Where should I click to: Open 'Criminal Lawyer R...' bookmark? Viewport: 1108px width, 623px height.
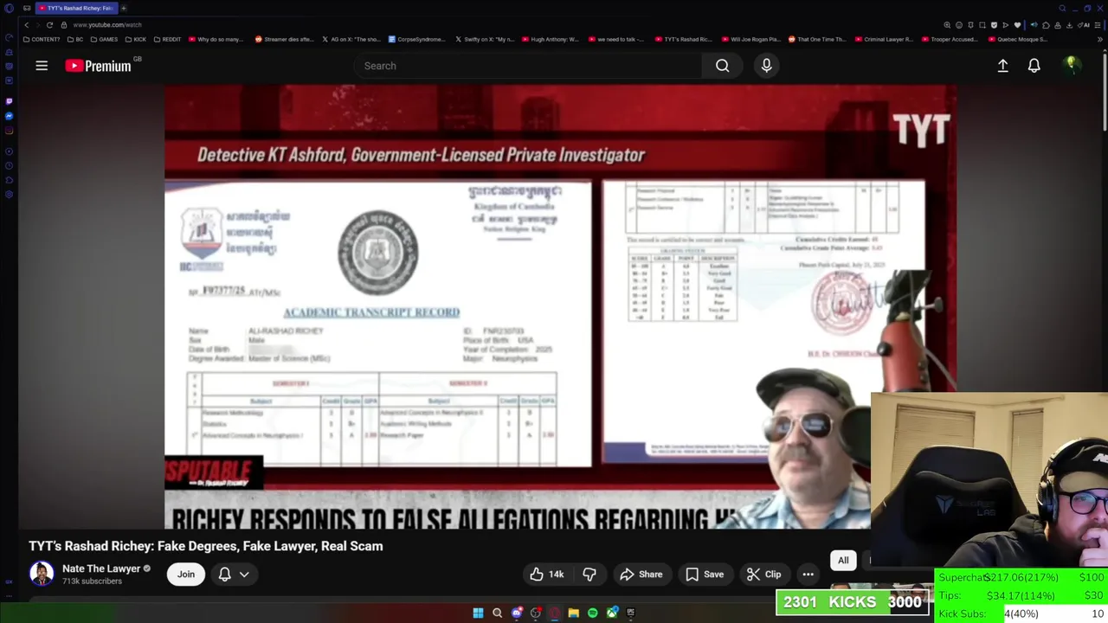click(884, 39)
